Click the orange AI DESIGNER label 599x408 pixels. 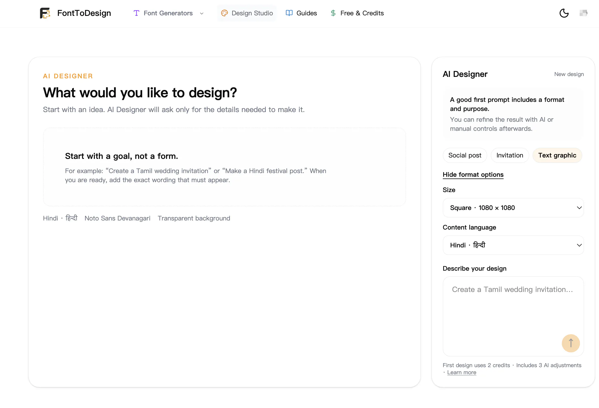click(x=68, y=76)
